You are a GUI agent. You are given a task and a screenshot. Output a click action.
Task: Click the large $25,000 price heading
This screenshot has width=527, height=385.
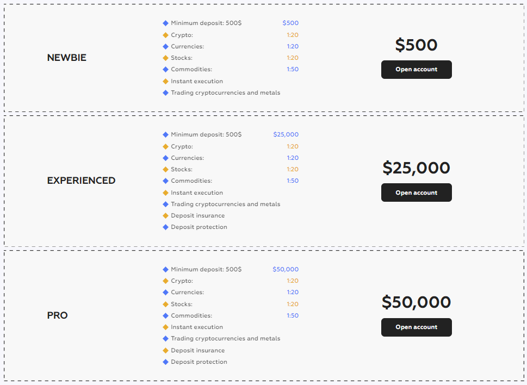pos(416,167)
